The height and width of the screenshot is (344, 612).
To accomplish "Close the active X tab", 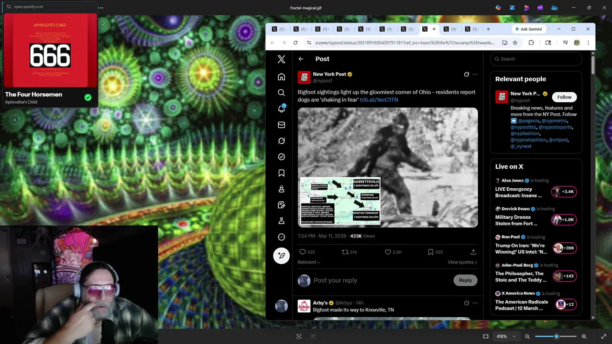I will pos(434,29).
